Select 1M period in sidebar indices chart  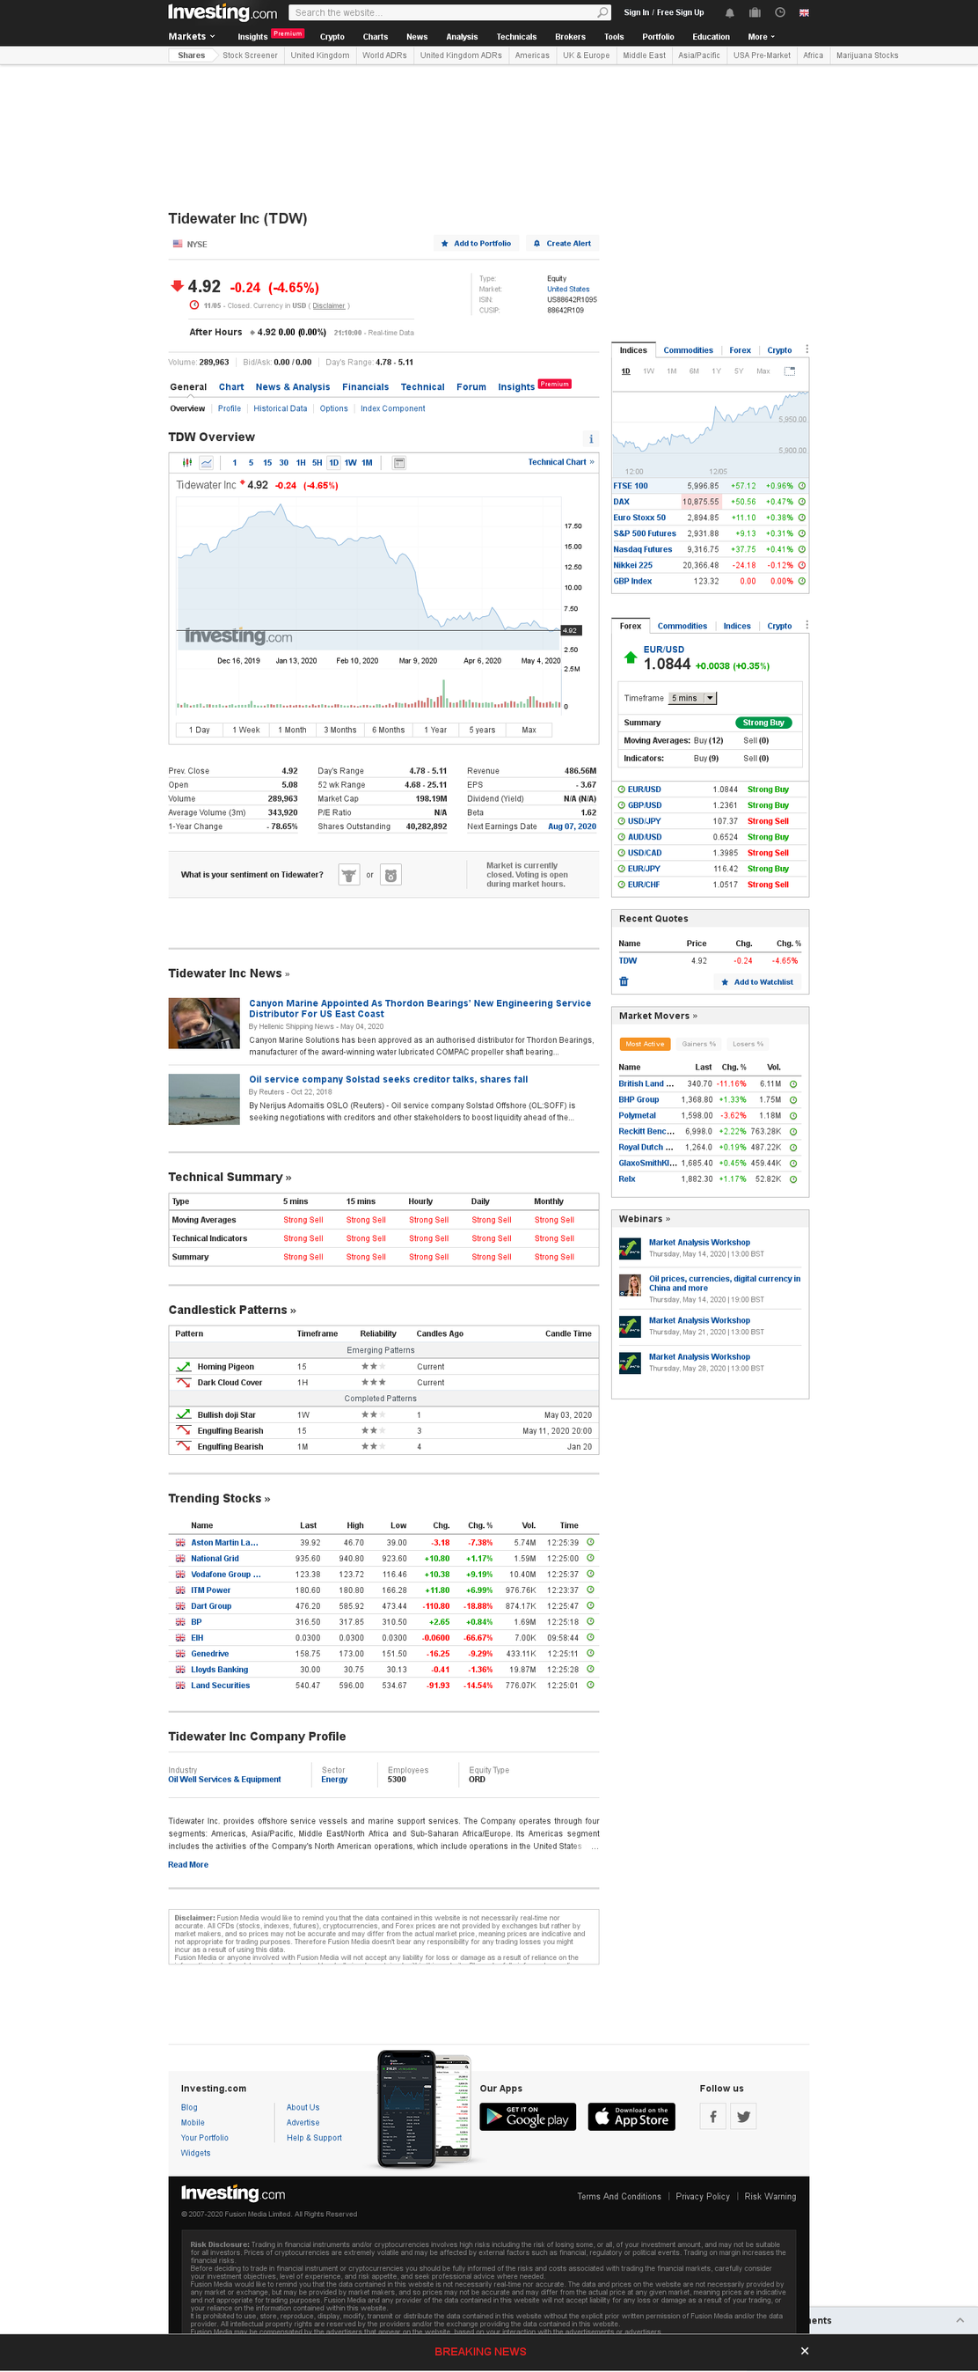tap(672, 372)
